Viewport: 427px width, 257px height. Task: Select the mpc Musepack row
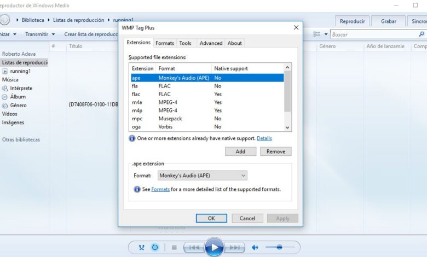click(x=207, y=119)
